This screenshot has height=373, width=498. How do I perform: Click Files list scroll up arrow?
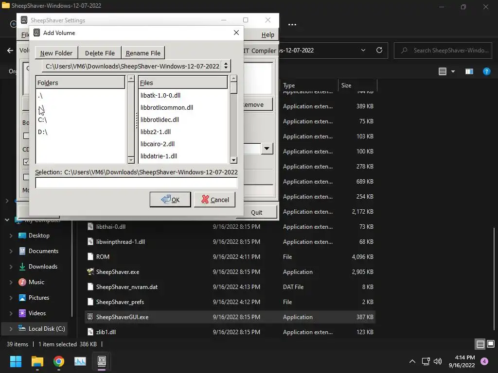pyautogui.click(x=234, y=78)
